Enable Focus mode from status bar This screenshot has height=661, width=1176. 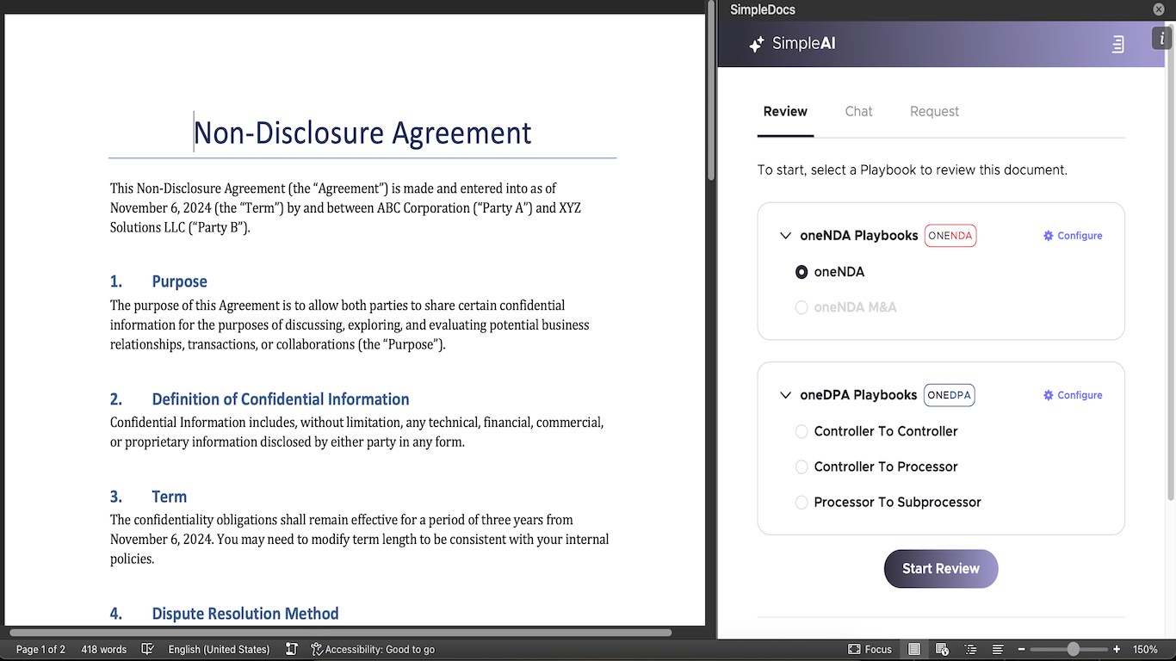point(870,649)
